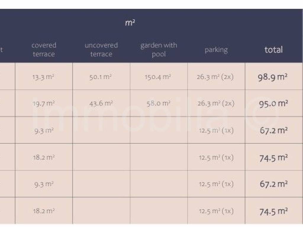The width and height of the screenshot is (303, 227).
Task: Click the parking cell in the 98.9 total row
Action: click(215, 77)
